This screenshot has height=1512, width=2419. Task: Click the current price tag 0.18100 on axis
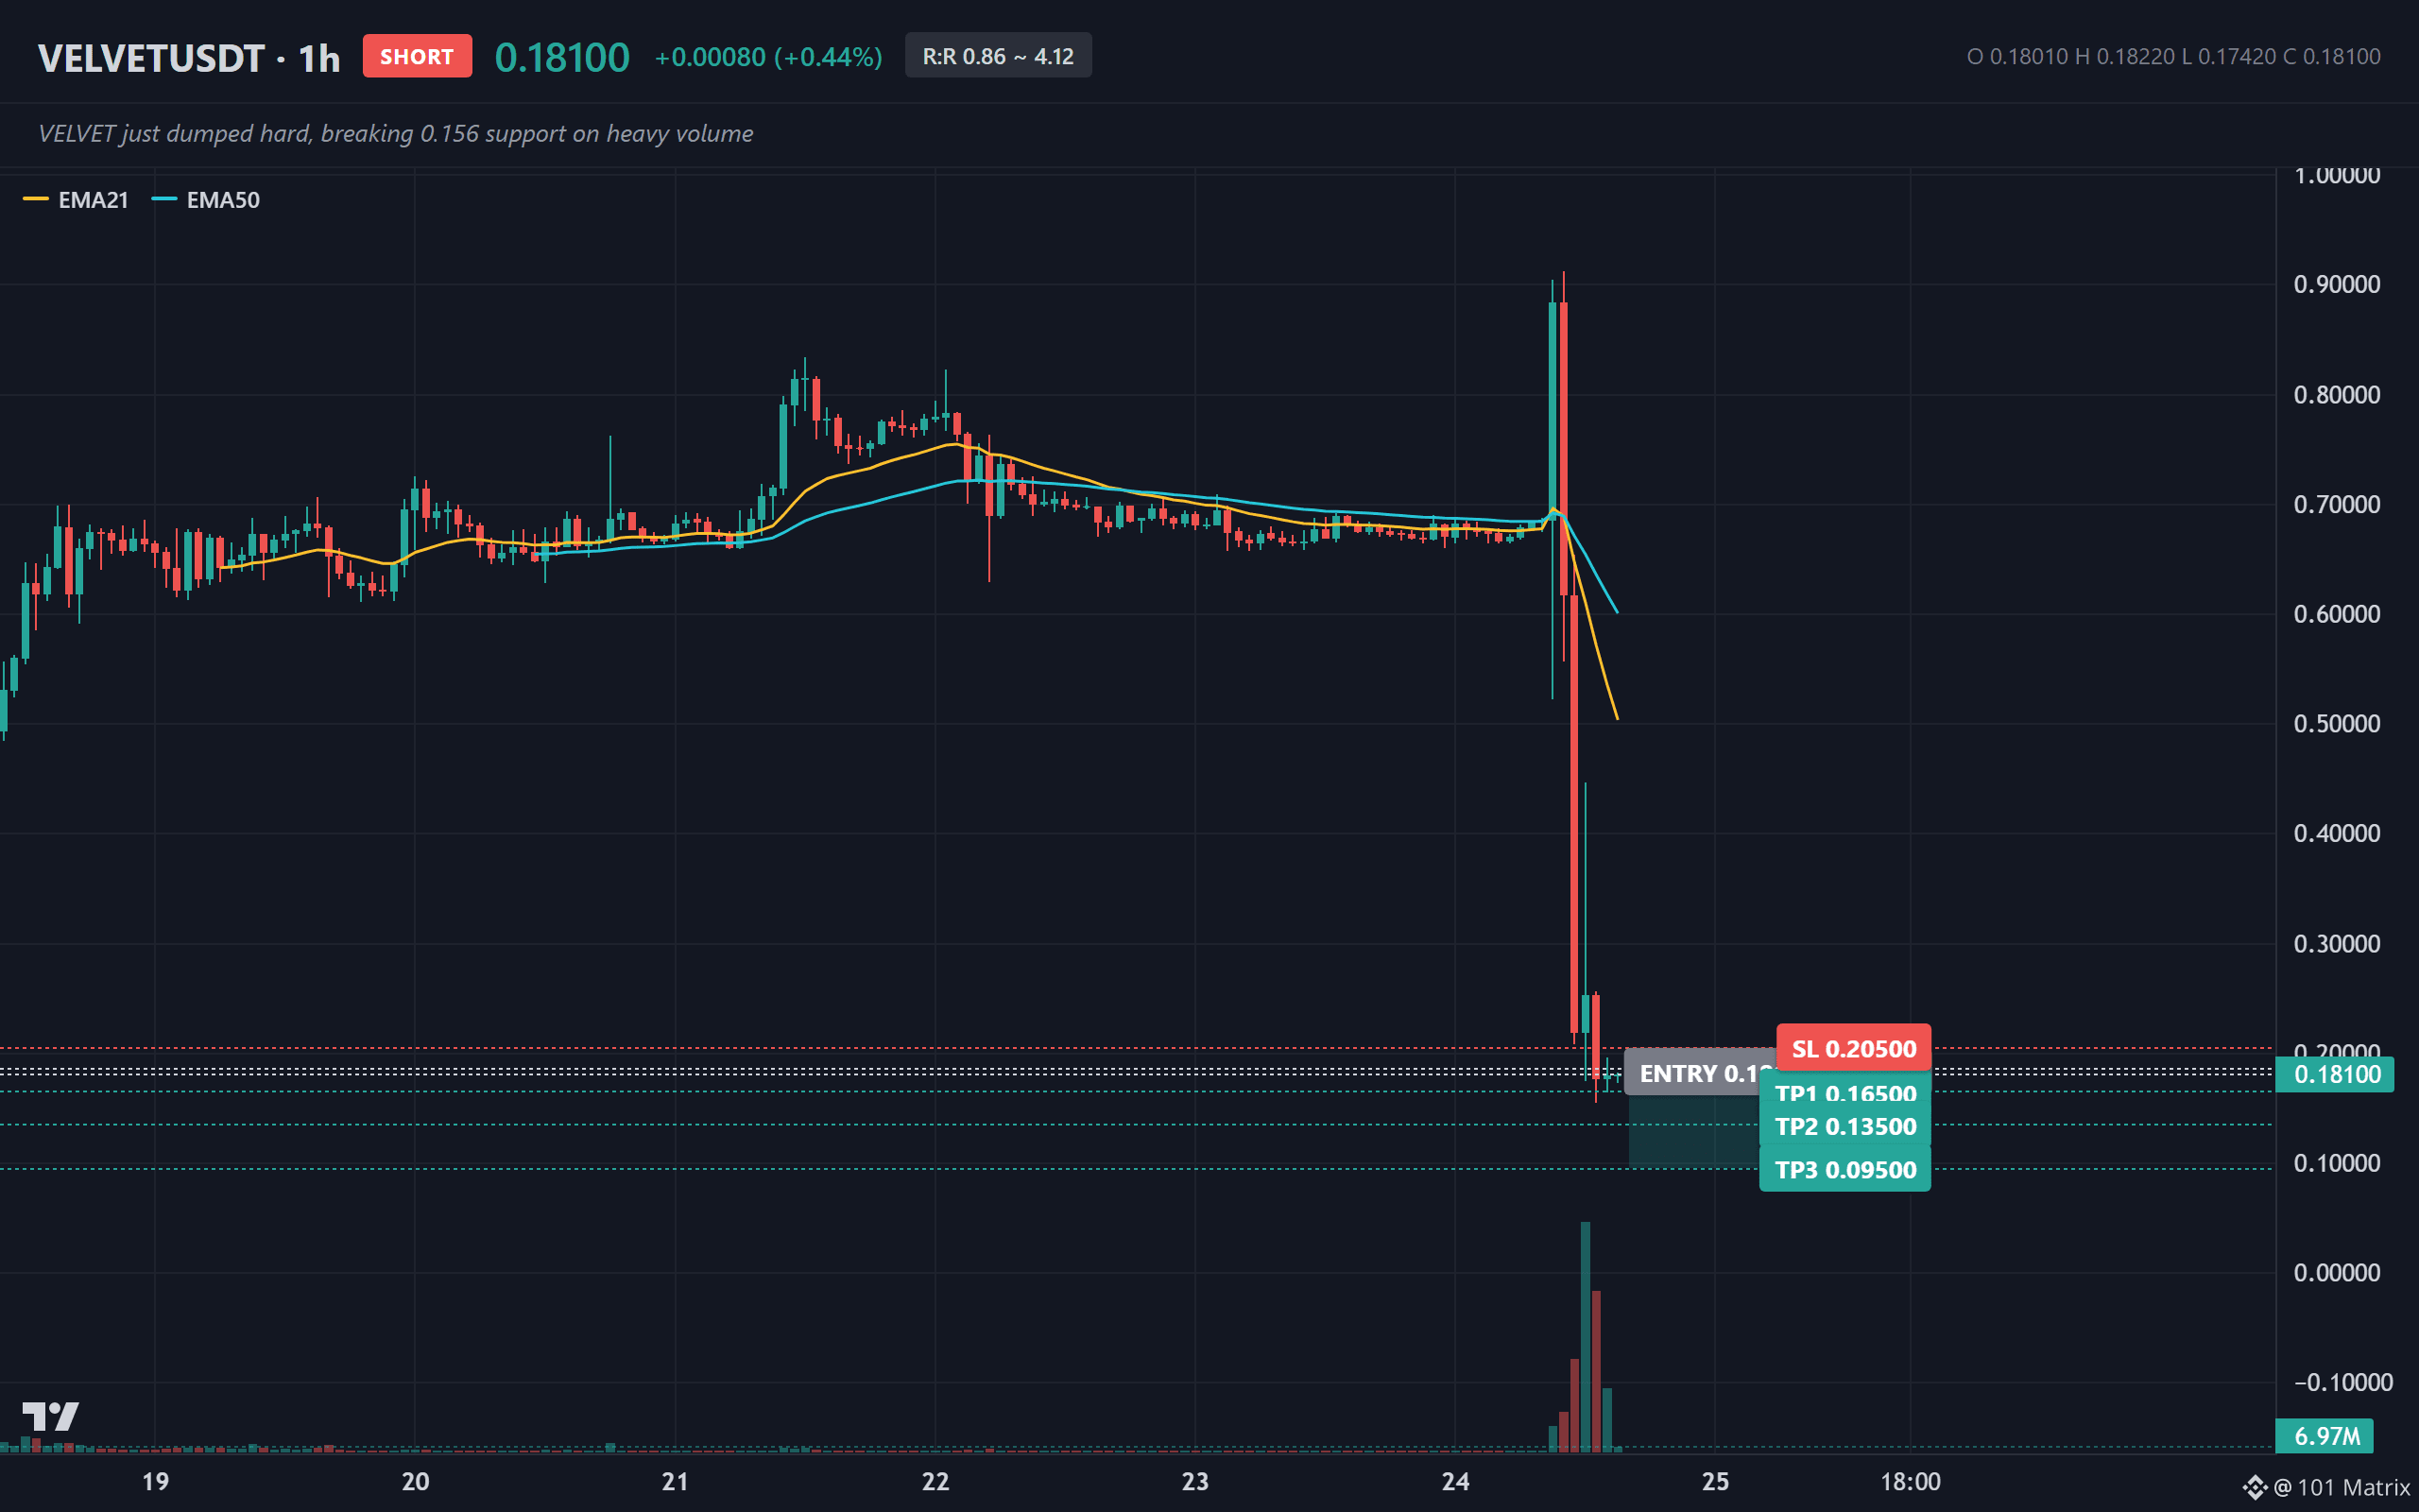click(x=2335, y=1074)
